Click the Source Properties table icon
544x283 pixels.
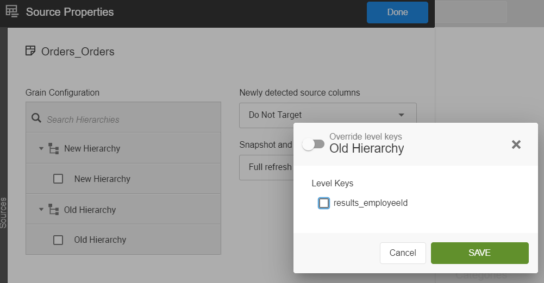click(11, 12)
